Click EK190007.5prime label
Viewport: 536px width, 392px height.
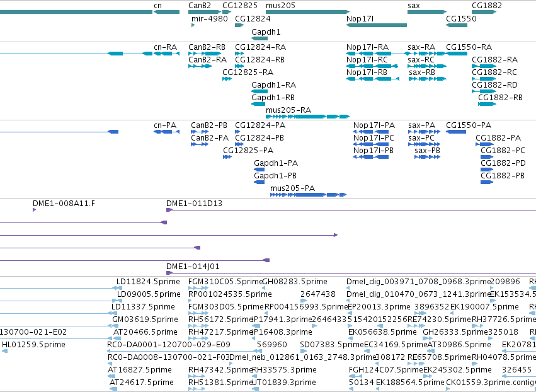pos(484,307)
